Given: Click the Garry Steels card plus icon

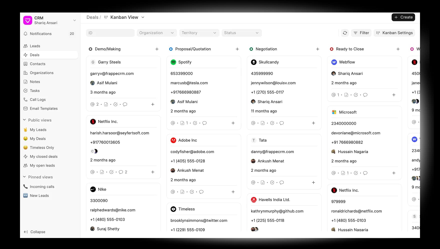Looking at the screenshot, I should (x=153, y=104).
